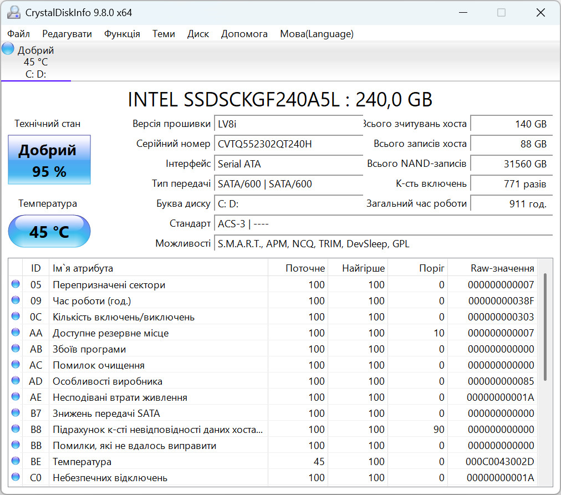Click the Поріг column header
Image resolution: width=561 pixels, height=495 pixels.
pyautogui.click(x=417, y=268)
